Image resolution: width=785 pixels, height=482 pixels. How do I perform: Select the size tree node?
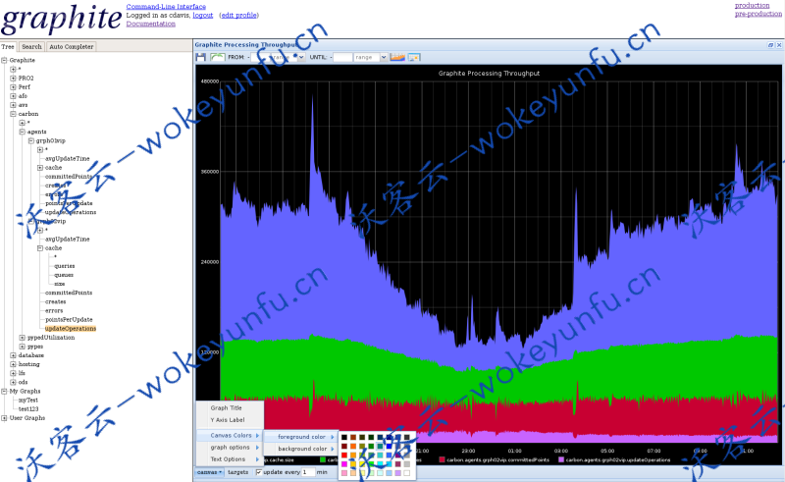click(x=60, y=284)
